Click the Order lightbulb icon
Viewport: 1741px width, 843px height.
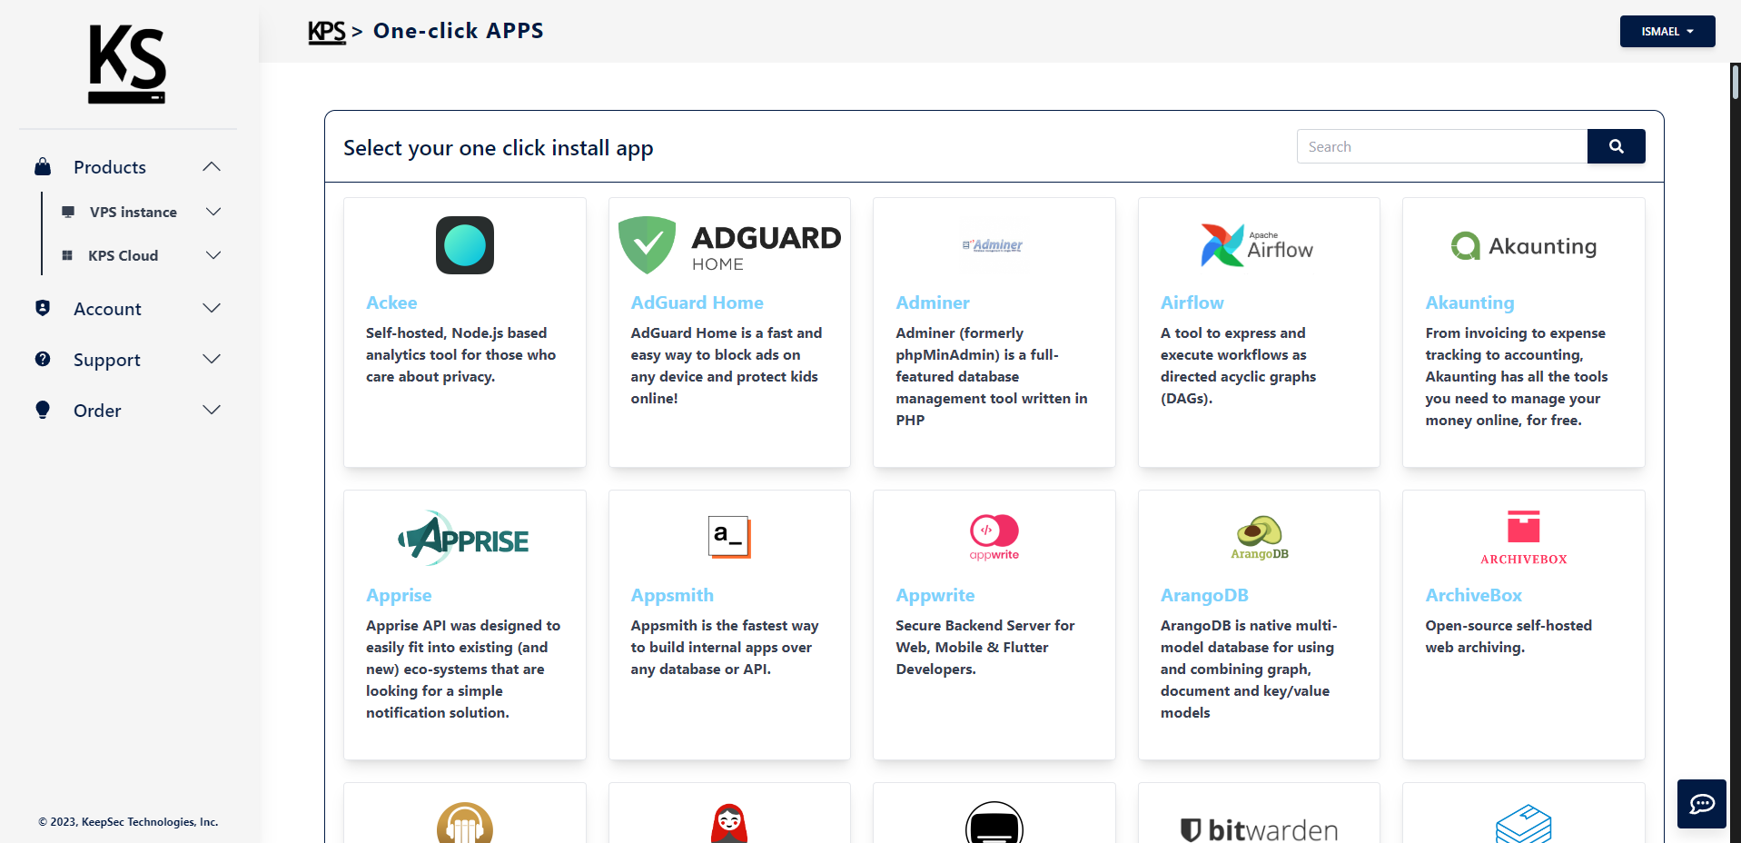[x=43, y=410]
